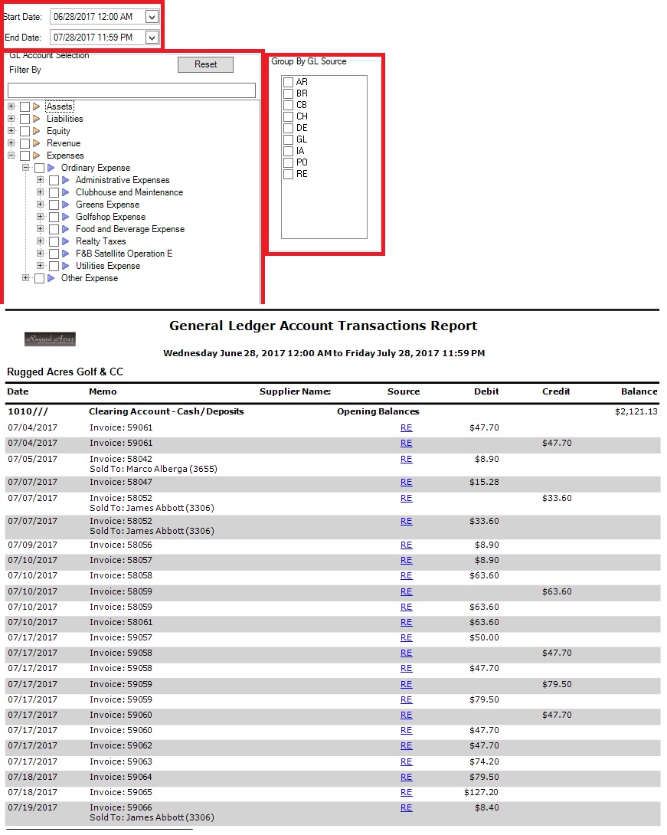Enable the AR source checkbox
This screenshot has height=835, width=667.
(288, 82)
